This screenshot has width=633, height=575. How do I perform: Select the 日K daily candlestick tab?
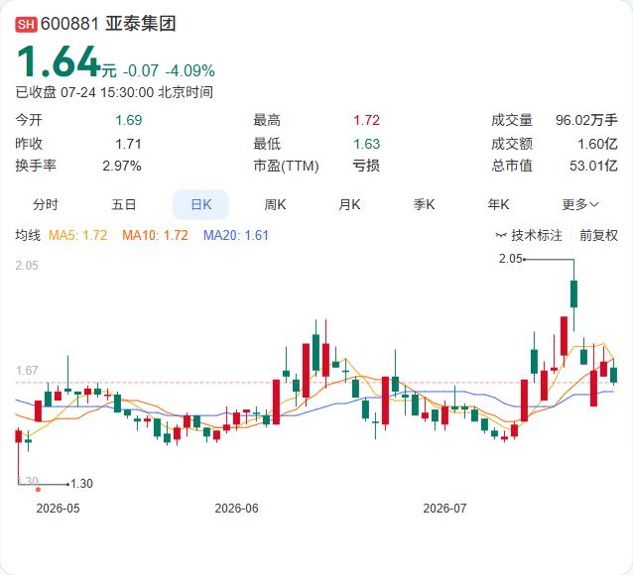[x=200, y=204]
